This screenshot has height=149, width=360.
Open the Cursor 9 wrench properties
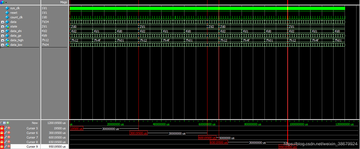coord(5,147)
